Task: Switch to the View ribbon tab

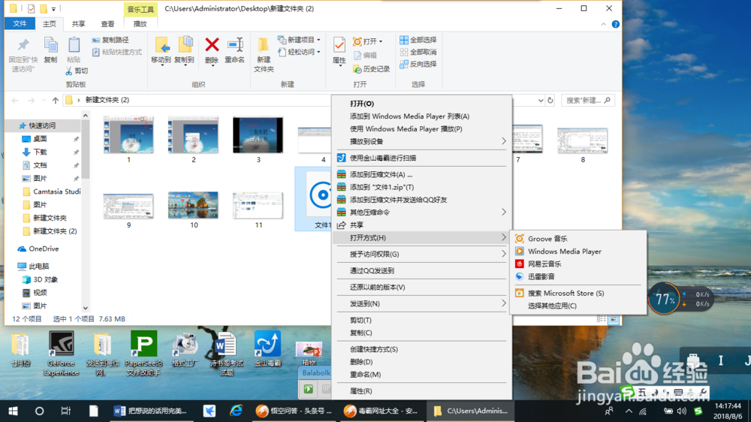Action: (x=107, y=24)
